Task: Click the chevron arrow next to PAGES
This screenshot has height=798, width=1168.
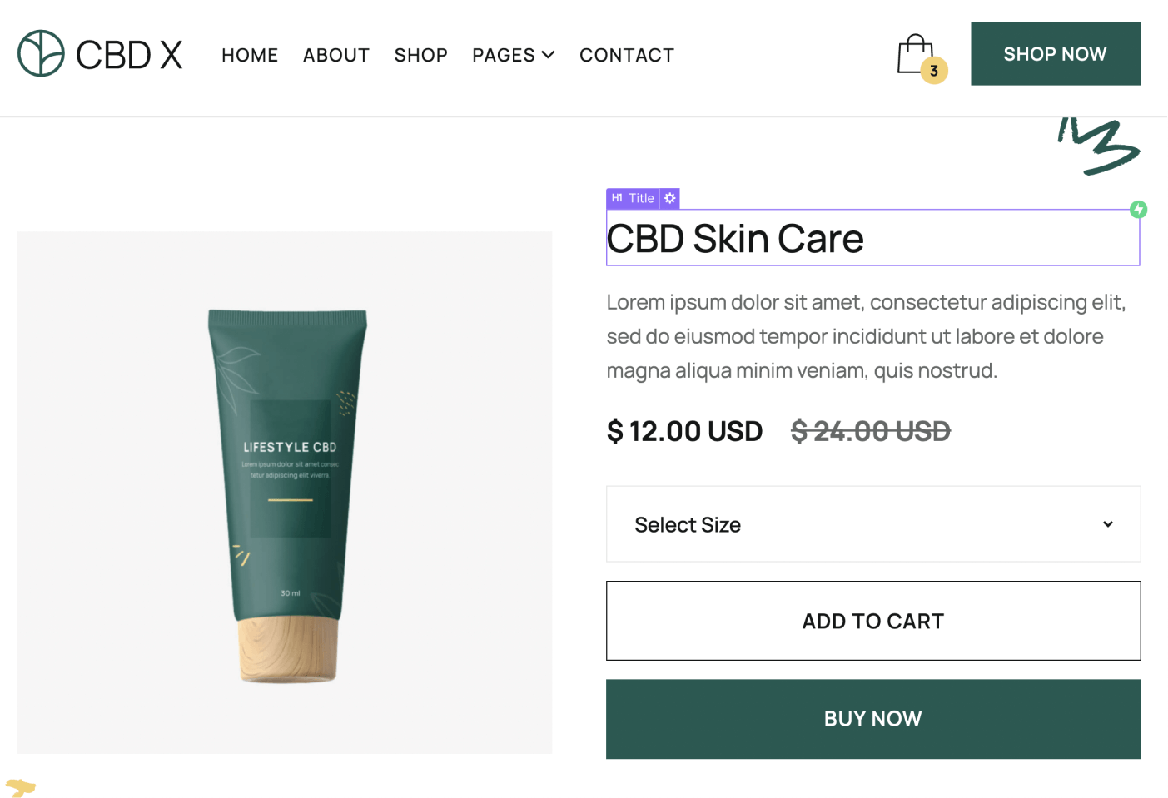Action: point(548,55)
